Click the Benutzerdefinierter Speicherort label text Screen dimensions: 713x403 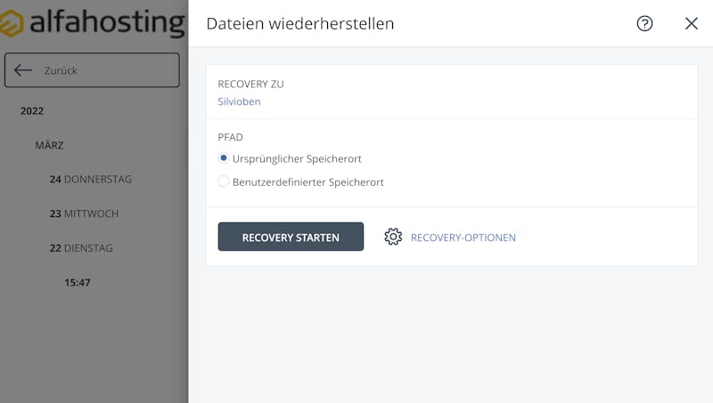pyautogui.click(x=307, y=182)
